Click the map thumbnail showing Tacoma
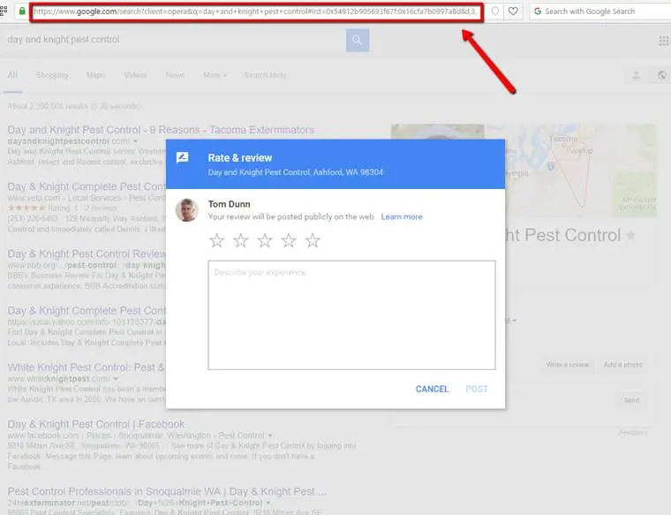 point(571,170)
